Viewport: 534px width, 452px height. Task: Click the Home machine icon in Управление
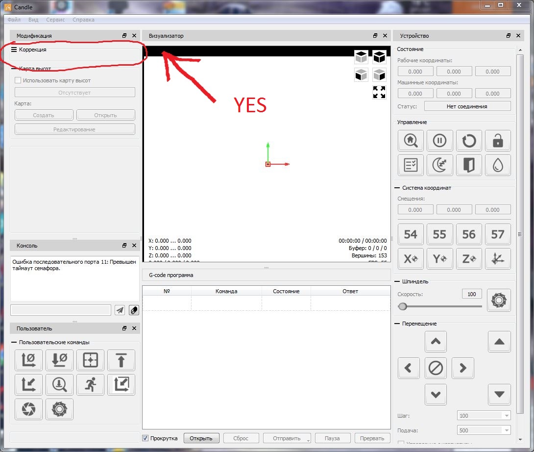pos(411,141)
